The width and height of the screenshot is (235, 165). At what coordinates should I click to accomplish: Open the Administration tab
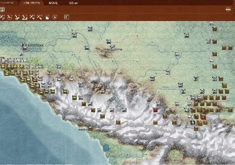32,3
